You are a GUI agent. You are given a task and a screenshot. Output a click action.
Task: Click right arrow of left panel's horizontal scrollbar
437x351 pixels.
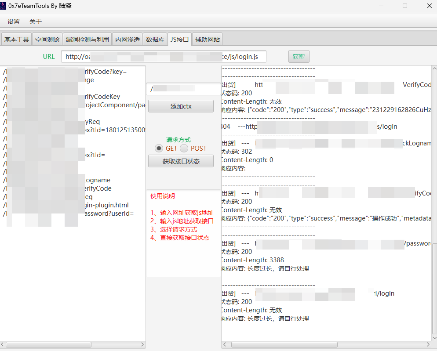(142, 345)
